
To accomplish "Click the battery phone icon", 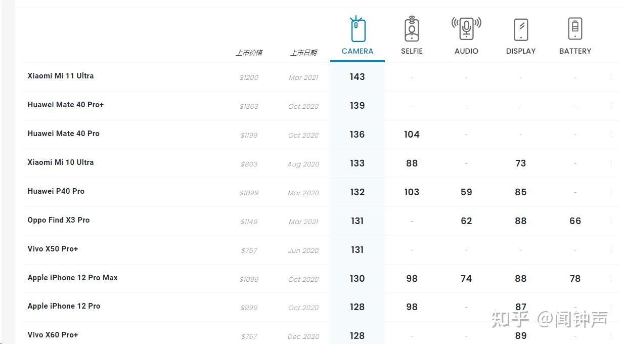I will pos(575,28).
